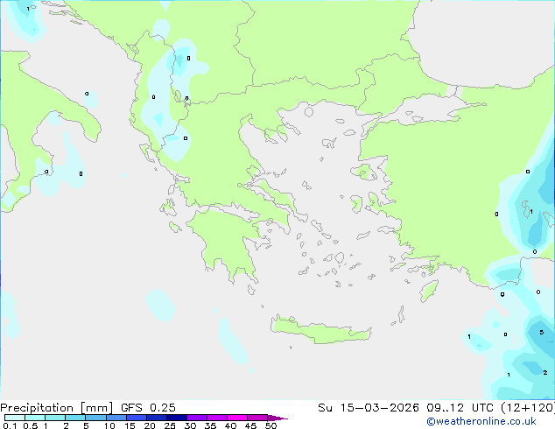Click the precipitation value "2" on the map
This screenshot has width=555, height=429.
pyautogui.click(x=545, y=372)
